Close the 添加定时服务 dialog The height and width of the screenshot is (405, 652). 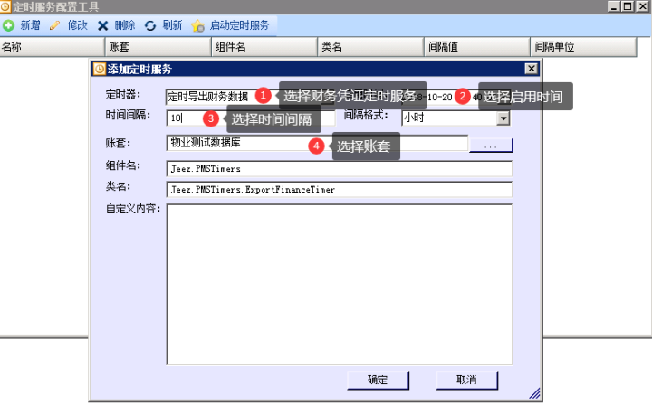(x=531, y=69)
